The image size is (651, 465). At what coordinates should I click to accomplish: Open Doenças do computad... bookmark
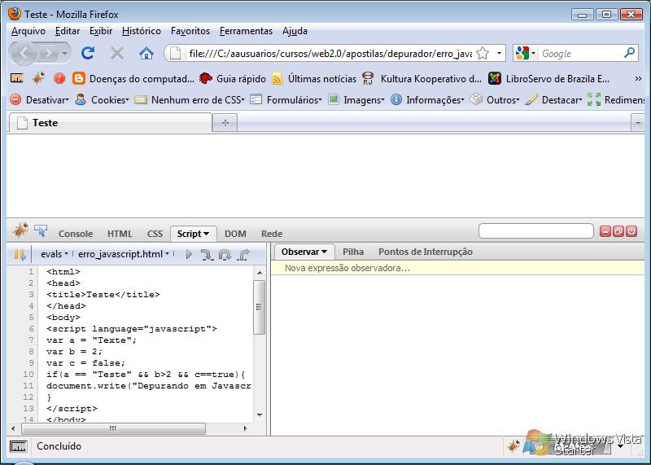pyautogui.click(x=133, y=78)
